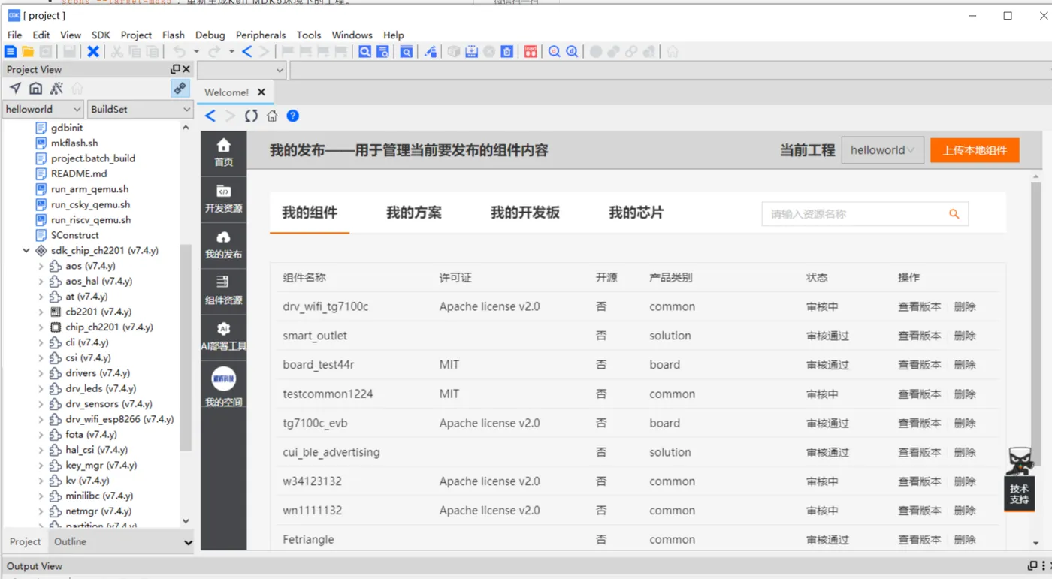Float the Project View panel

tap(175, 69)
